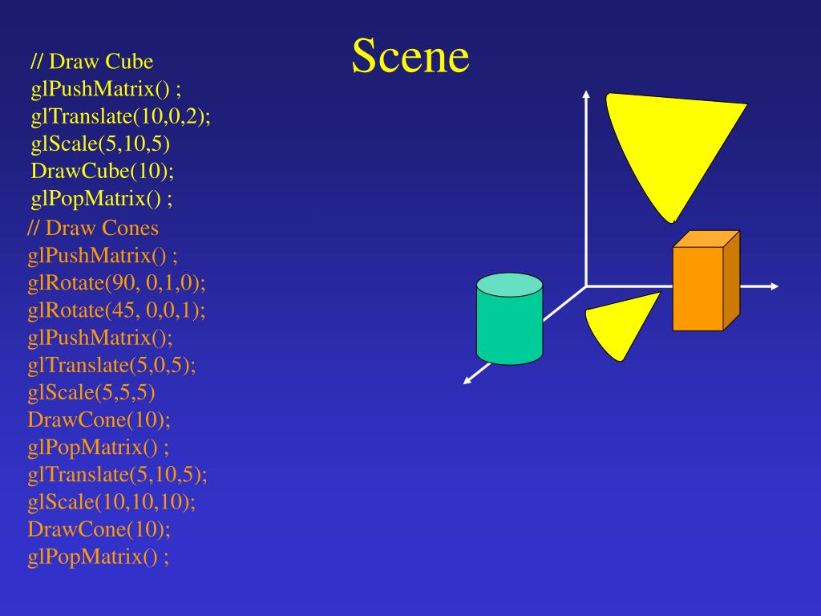The height and width of the screenshot is (616, 821).
Task: Select the DrawCube(10); line
Action: coord(102,171)
